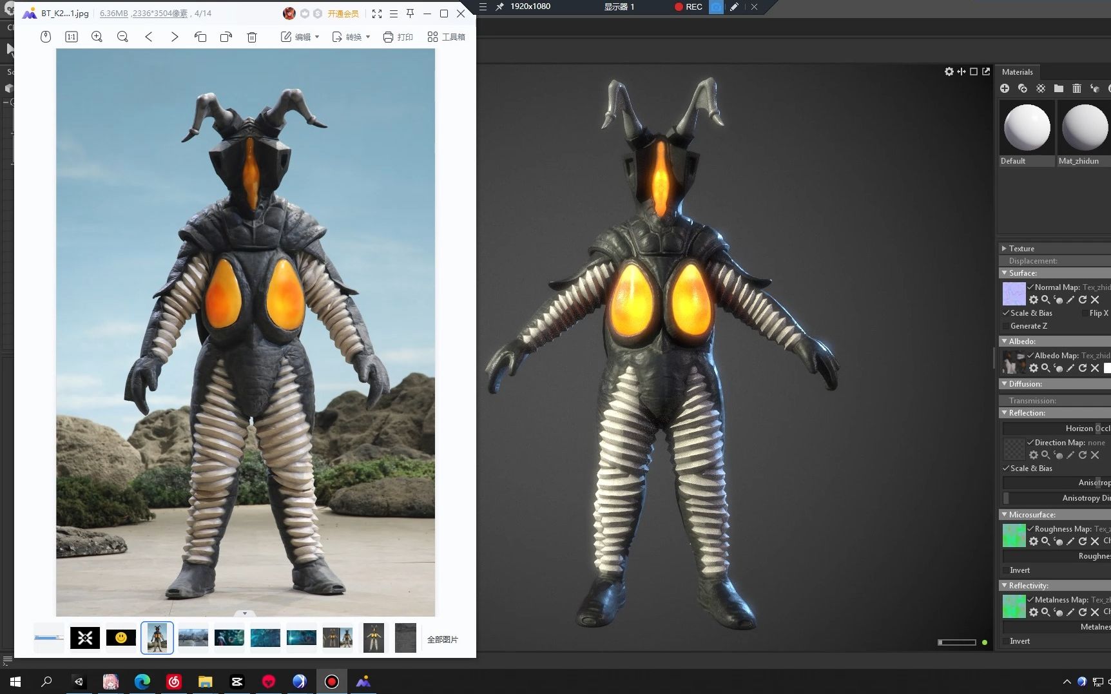The height and width of the screenshot is (694, 1111).
Task: Click the mouse-scroll mode icon in viewer
Action: coord(46,37)
